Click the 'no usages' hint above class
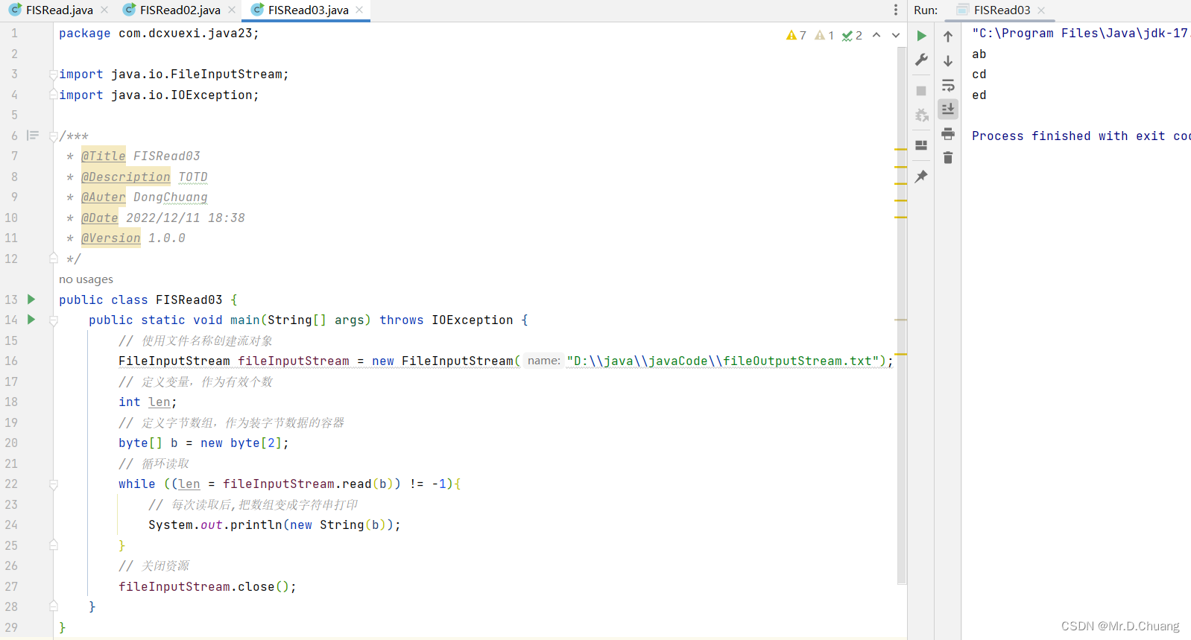 pyautogui.click(x=86, y=279)
